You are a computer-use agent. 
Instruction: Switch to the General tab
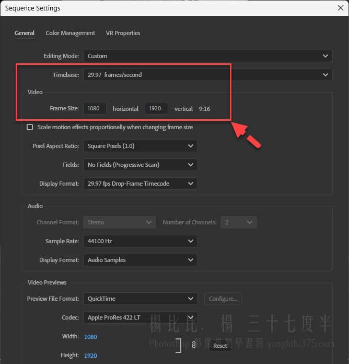25,33
